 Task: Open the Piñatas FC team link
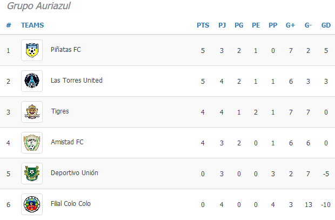(65, 50)
